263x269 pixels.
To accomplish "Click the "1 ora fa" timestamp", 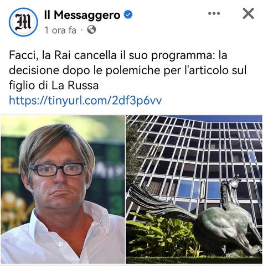I will [60, 30].
